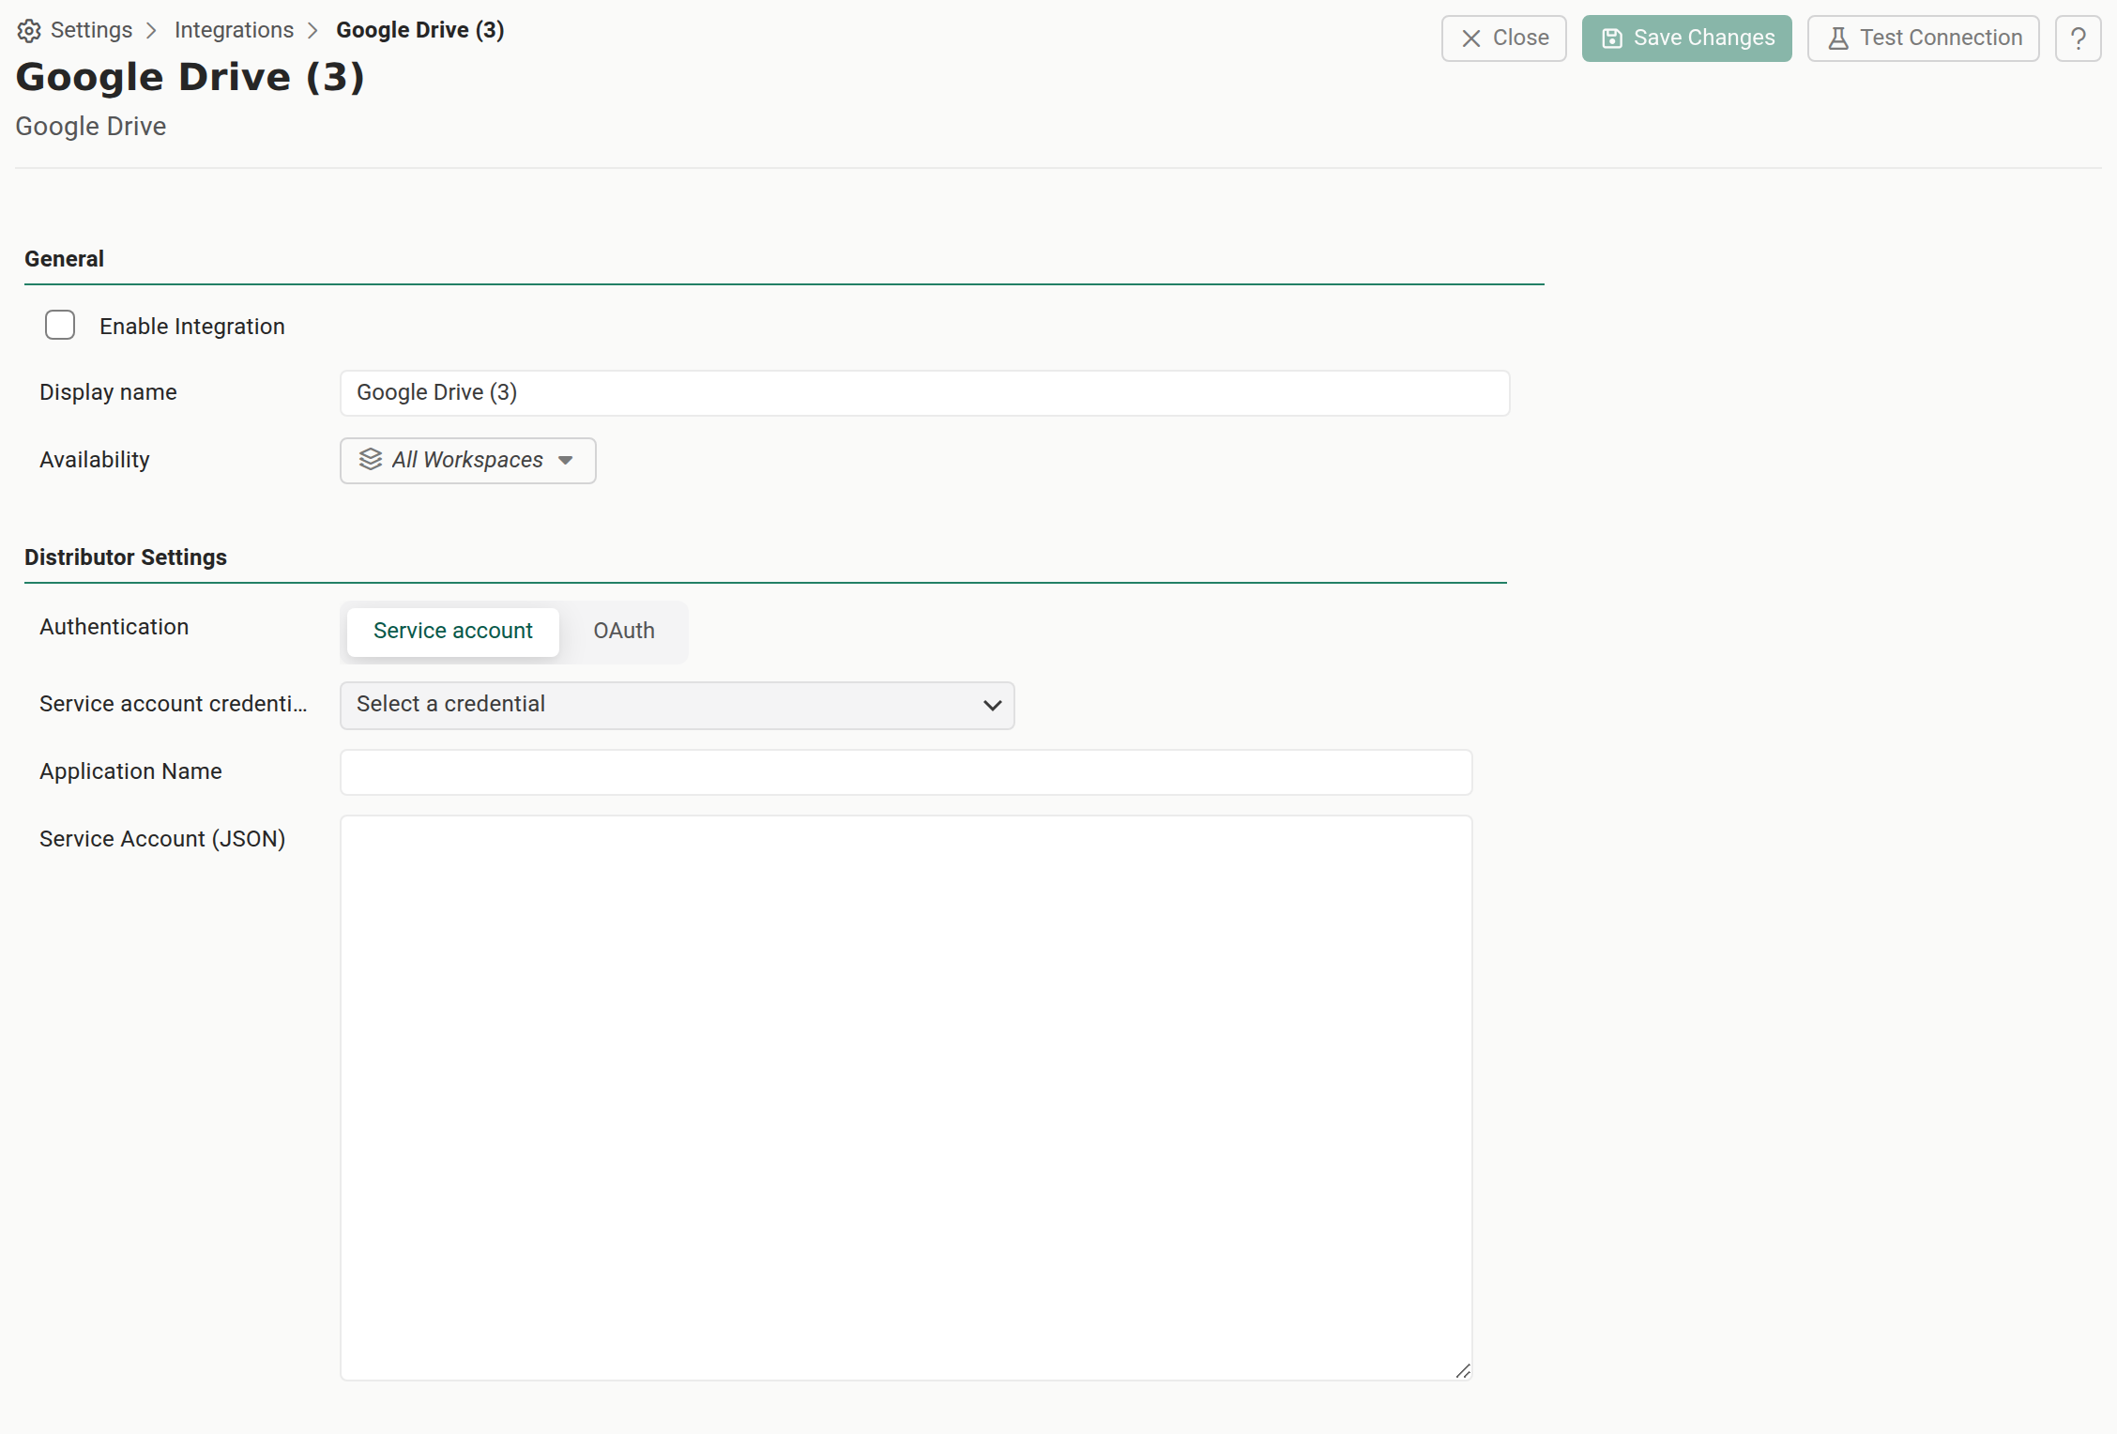
Task: Enable the Enable Integration checkbox
Action: [60, 326]
